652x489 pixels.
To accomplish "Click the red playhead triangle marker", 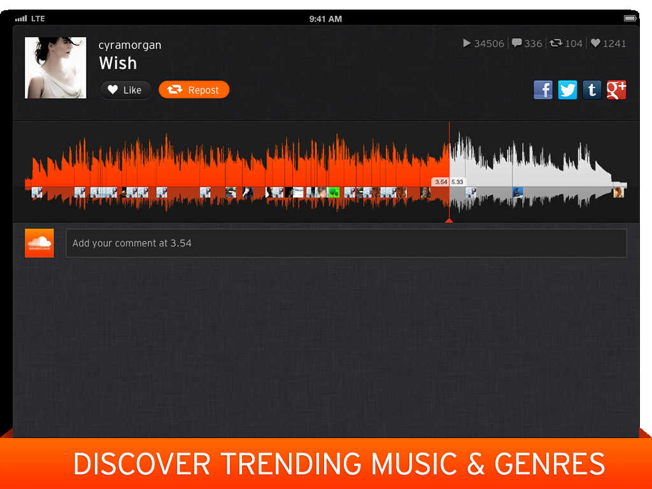I will coord(449,220).
